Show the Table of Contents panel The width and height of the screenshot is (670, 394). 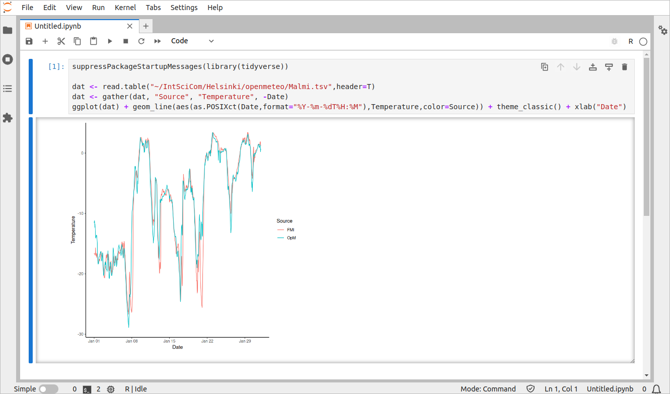click(8, 89)
